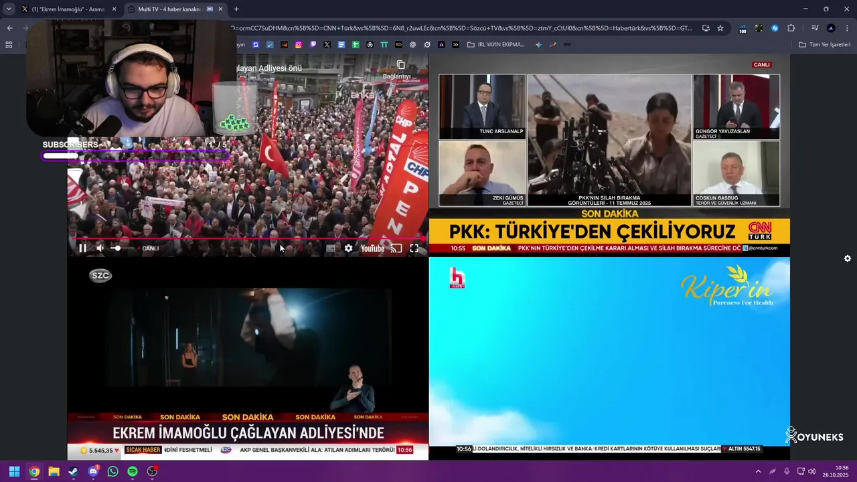Open OBS Studio from the taskbar

pos(152,471)
